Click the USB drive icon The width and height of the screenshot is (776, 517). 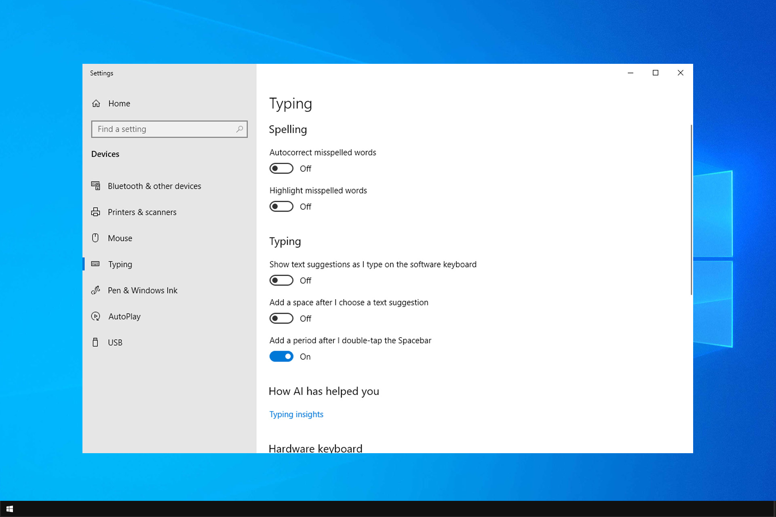coord(95,342)
